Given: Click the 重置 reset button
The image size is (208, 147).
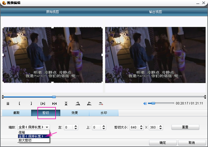Looking at the screenshot, I should 185,127.
